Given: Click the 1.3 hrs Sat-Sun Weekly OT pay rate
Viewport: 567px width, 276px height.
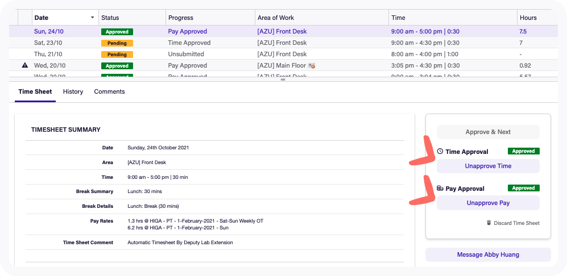Looking at the screenshot, I should tap(195, 221).
